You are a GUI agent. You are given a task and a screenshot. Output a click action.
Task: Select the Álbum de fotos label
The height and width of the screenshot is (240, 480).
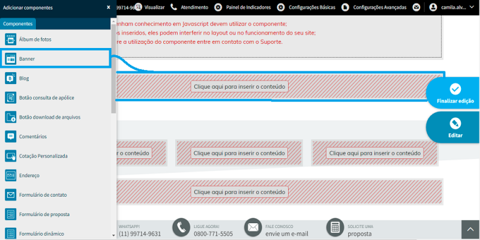pyautogui.click(x=35, y=40)
